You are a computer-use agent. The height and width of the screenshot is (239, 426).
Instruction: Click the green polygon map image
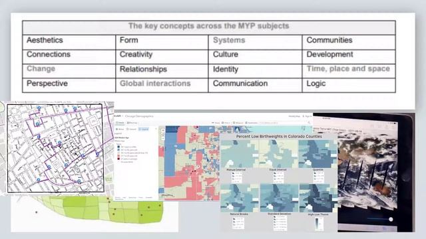pos(95,214)
